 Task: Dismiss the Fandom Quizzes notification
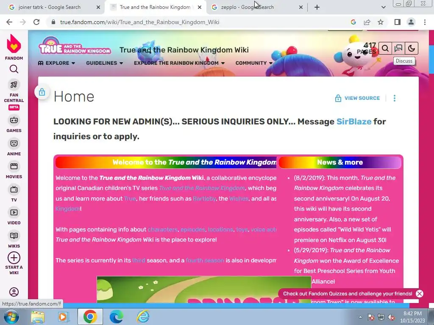(419, 294)
